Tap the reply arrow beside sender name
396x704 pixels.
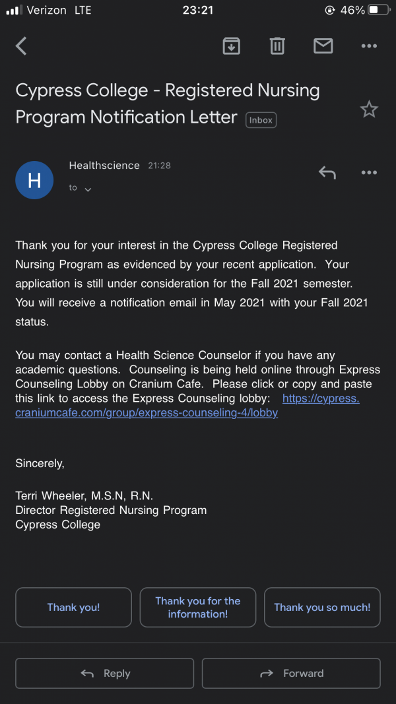pyautogui.click(x=327, y=172)
